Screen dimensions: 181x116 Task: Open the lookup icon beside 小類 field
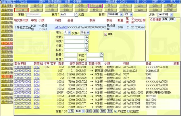click(87, 46)
